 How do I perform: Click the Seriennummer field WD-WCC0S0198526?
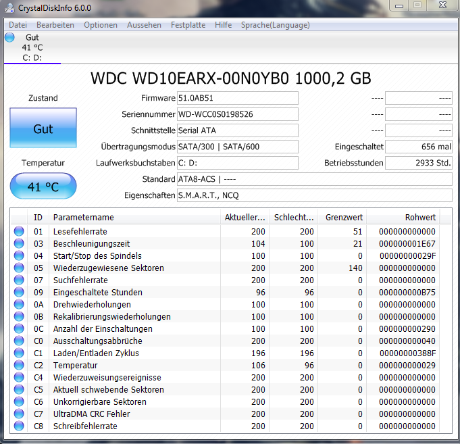(x=238, y=114)
